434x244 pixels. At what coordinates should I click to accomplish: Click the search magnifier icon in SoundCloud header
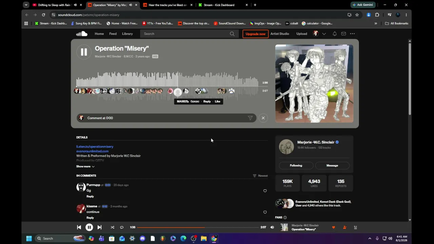232,34
